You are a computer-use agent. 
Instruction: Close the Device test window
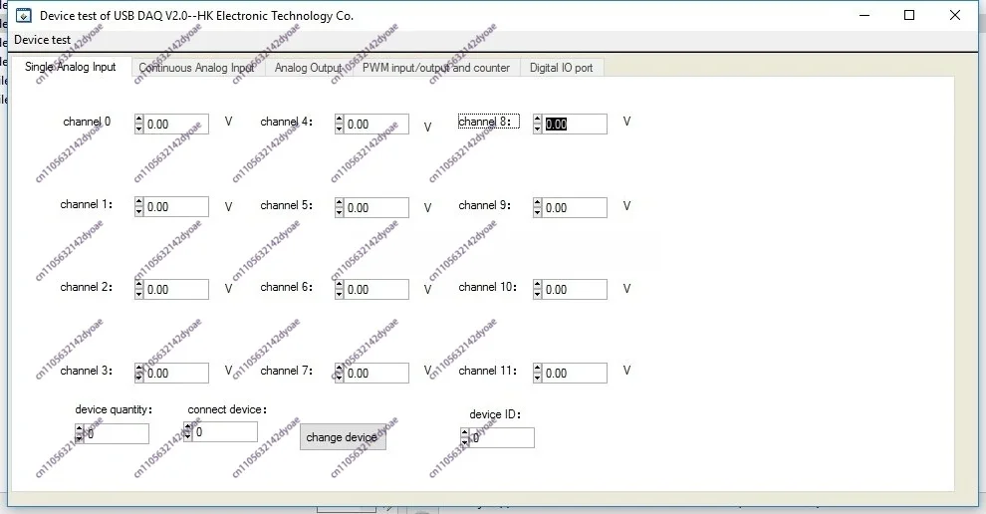point(954,15)
